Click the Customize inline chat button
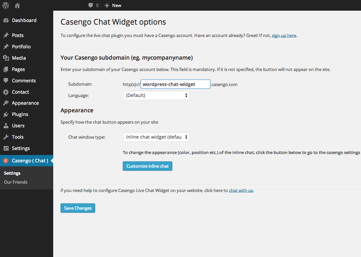The height and width of the screenshot is (257, 361). click(x=148, y=166)
